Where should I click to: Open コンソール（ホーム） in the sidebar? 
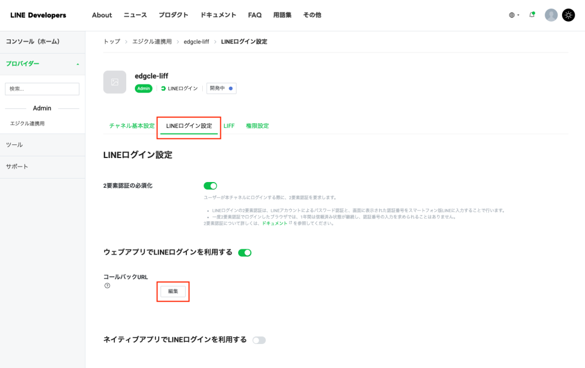[42, 42]
